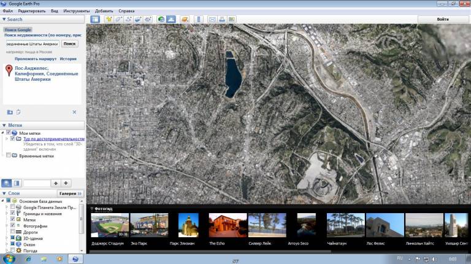Move item down with the down arrow button
The image size is (471, 264).
[x=66, y=183]
